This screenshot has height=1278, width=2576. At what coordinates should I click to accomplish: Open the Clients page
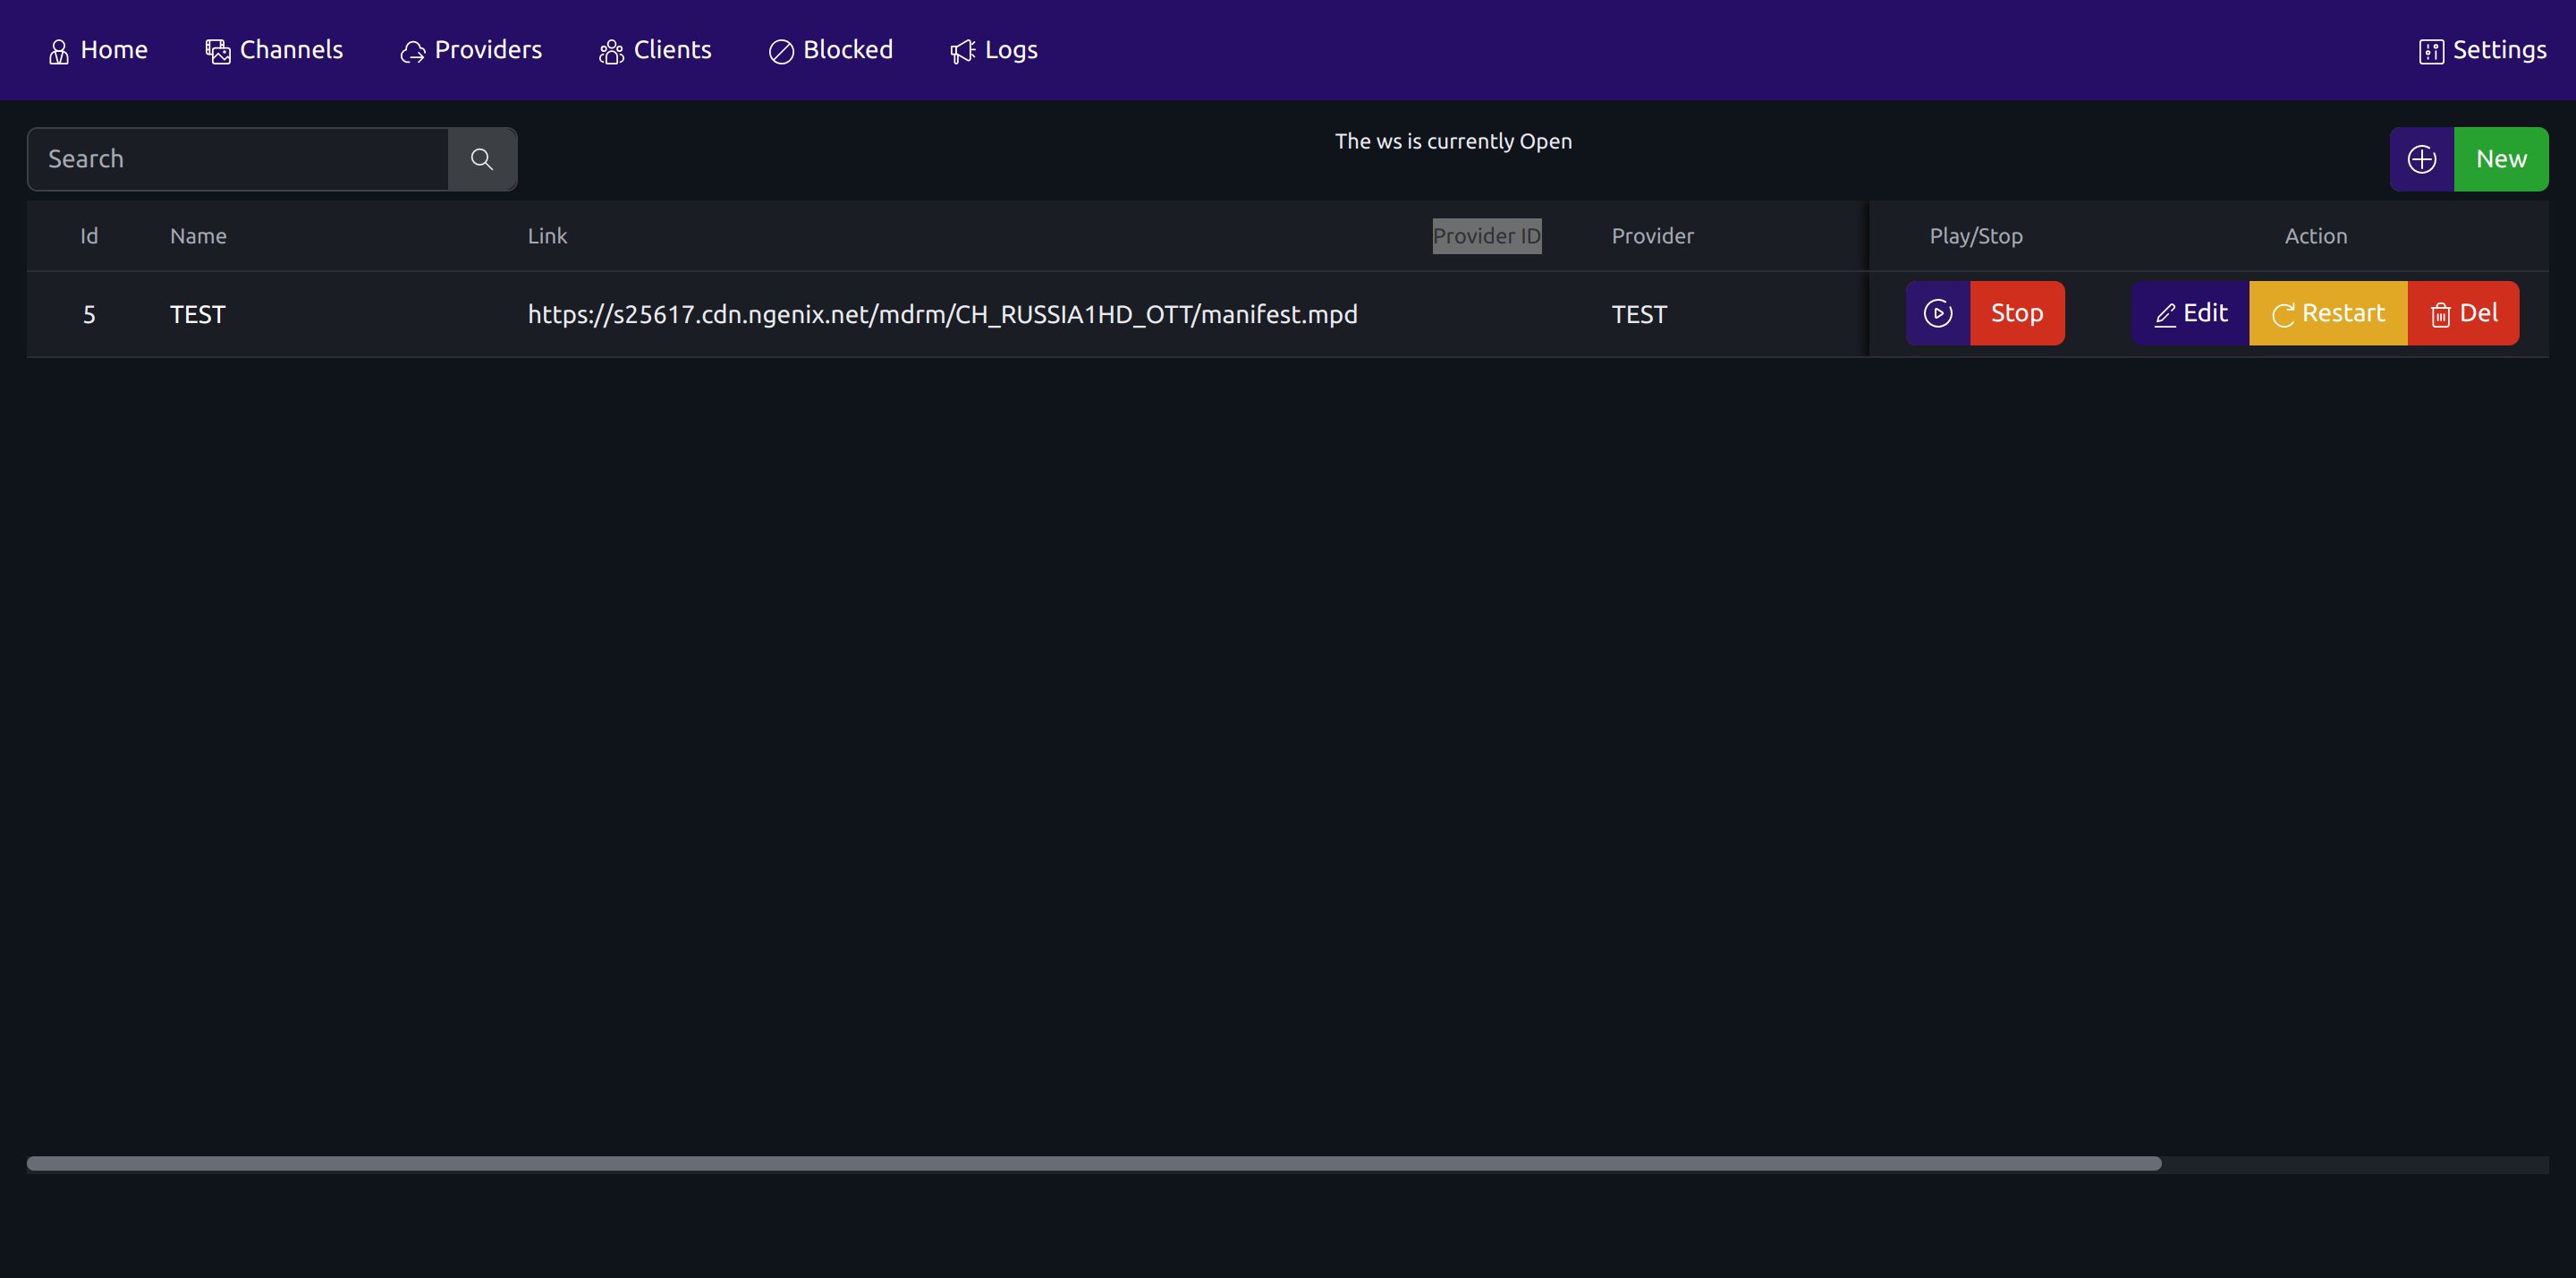click(x=655, y=50)
